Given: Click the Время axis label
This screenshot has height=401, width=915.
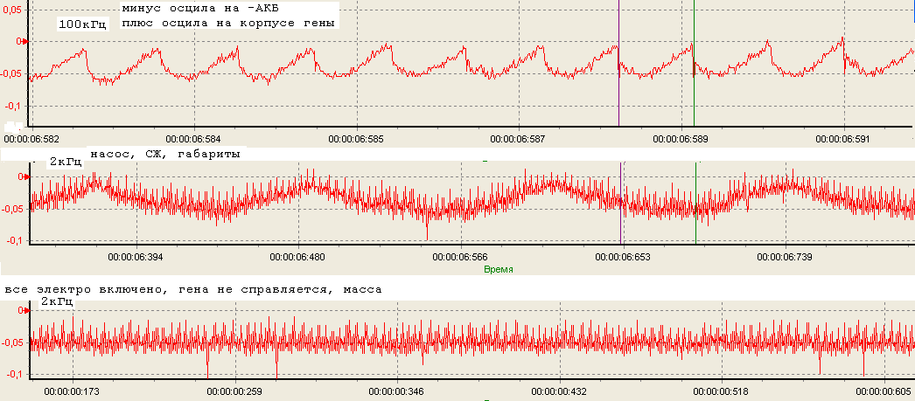Looking at the screenshot, I should (x=499, y=269).
